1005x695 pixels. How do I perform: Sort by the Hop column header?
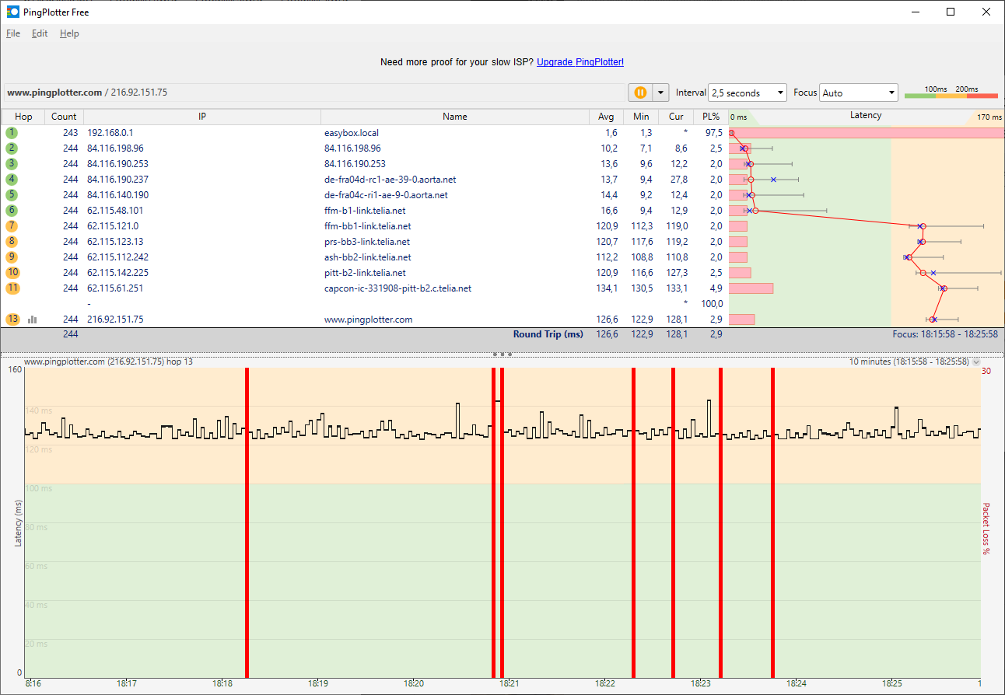click(23, 117)
